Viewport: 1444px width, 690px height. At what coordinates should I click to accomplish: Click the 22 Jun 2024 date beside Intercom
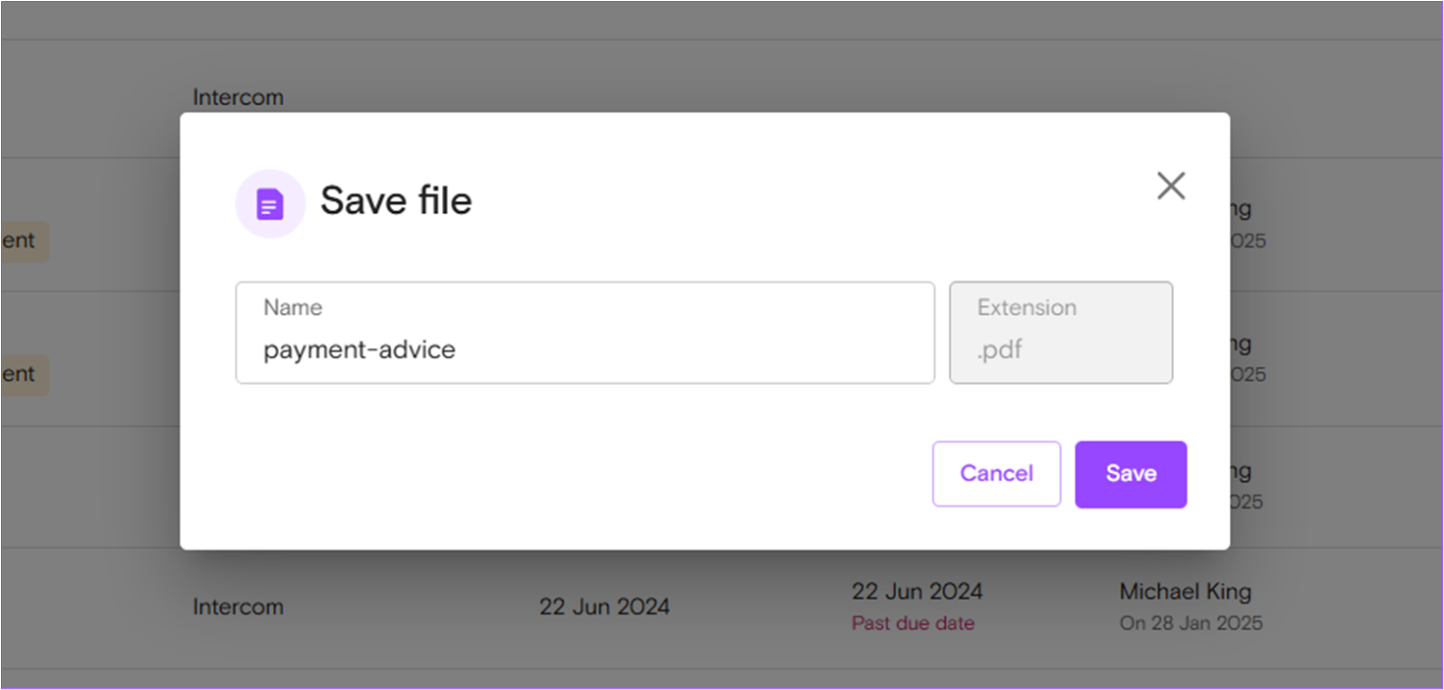(x=604, y=607)
